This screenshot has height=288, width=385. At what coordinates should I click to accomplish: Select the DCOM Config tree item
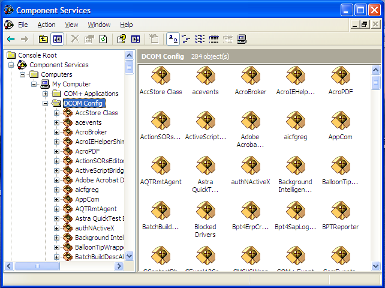point(83,103)
